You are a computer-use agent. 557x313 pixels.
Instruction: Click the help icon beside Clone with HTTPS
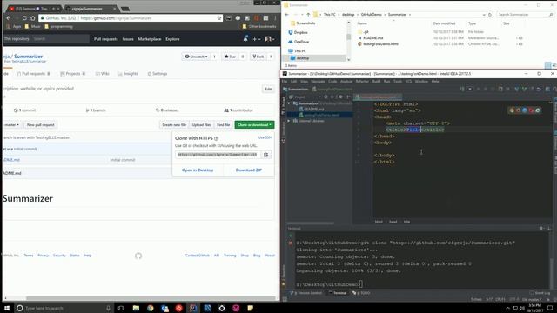coord(216,138)
